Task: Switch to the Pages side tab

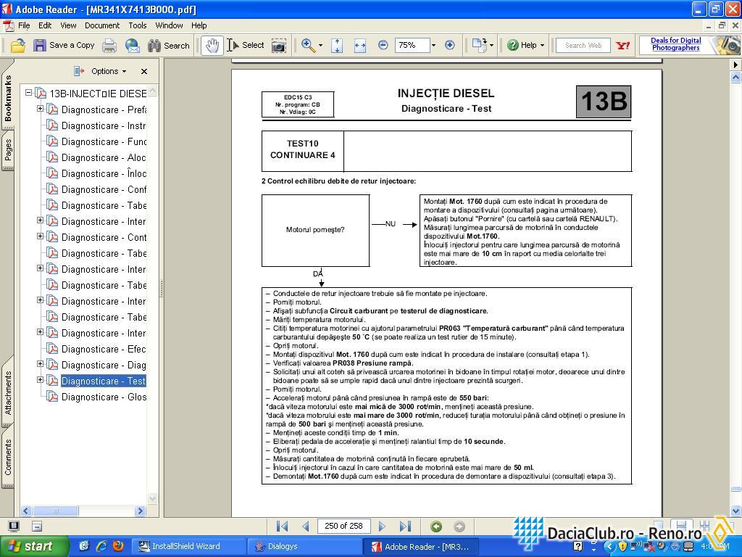Action: click(8, 149)
